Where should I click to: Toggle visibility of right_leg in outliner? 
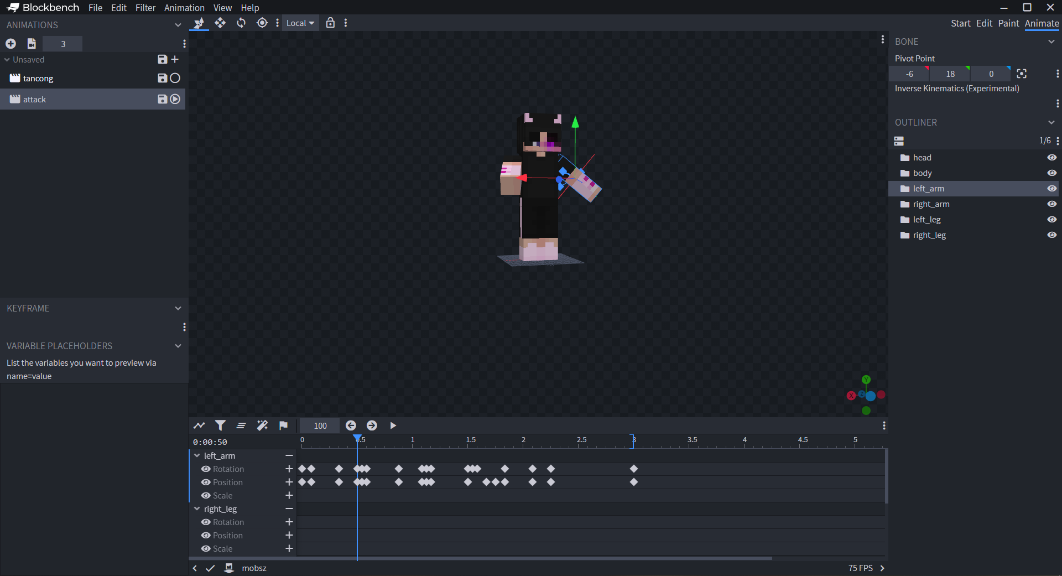(1051, 235)
